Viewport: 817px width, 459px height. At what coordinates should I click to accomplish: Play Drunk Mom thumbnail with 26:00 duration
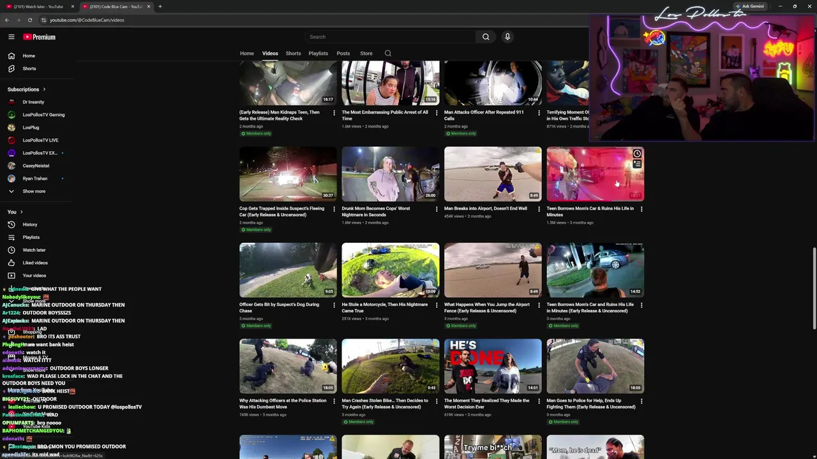391,174
